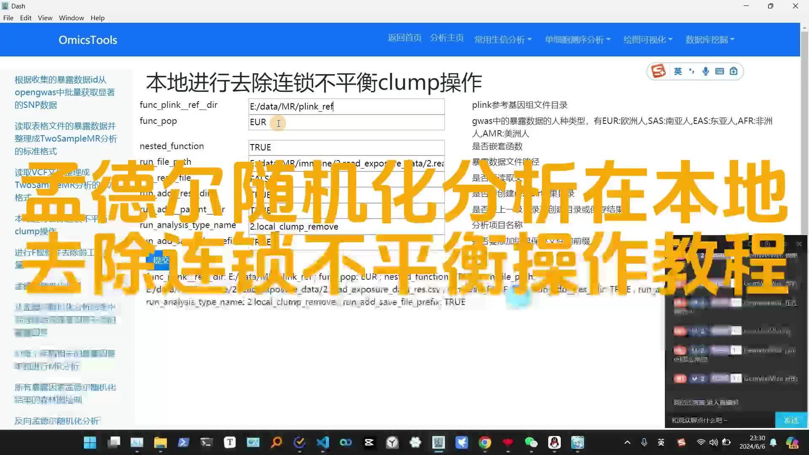The image size is (809, 455).
Task: Select the Sogou voice input microphone
Action: (x=705, y=71)
